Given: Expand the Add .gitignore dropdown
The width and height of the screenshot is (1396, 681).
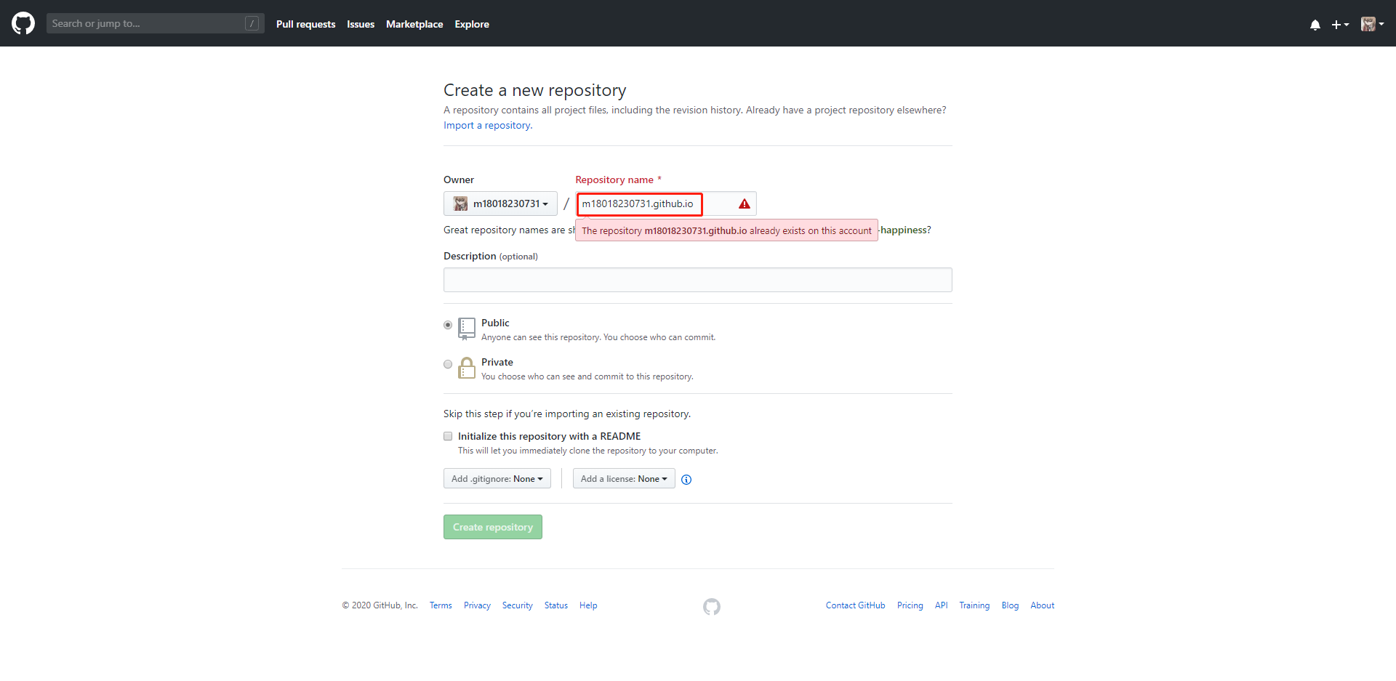Looking at the screenshot, I should (x=497, y=478).
